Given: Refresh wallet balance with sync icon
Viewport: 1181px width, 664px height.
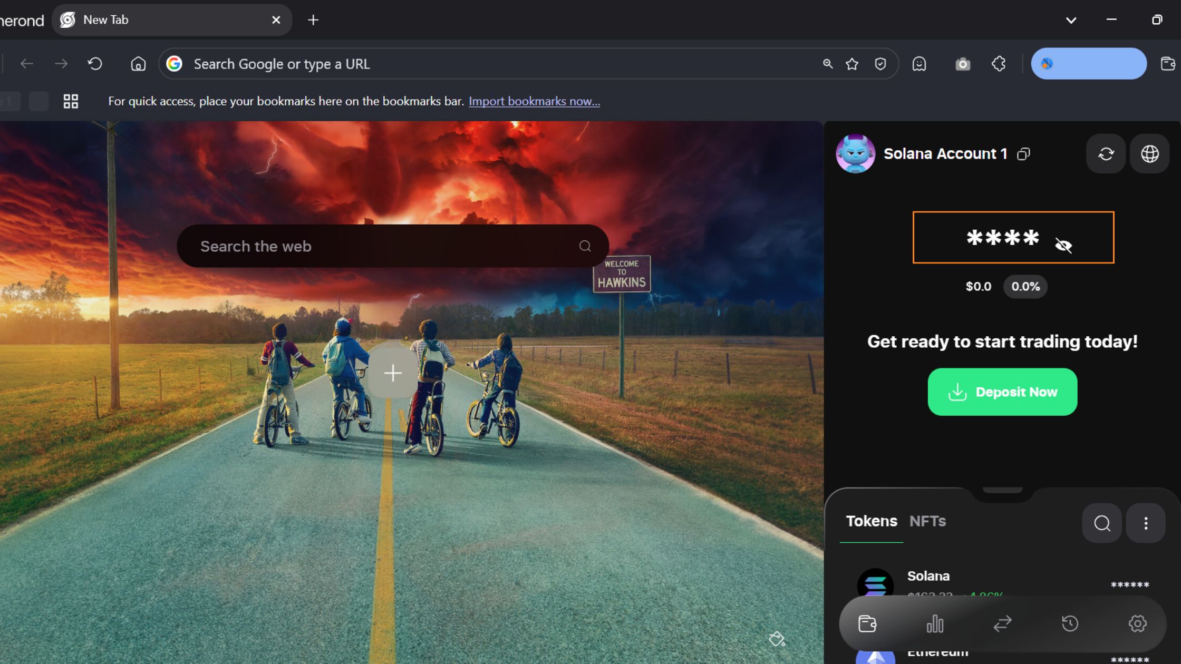Looking at the screenshot, I should (1106, 154).
